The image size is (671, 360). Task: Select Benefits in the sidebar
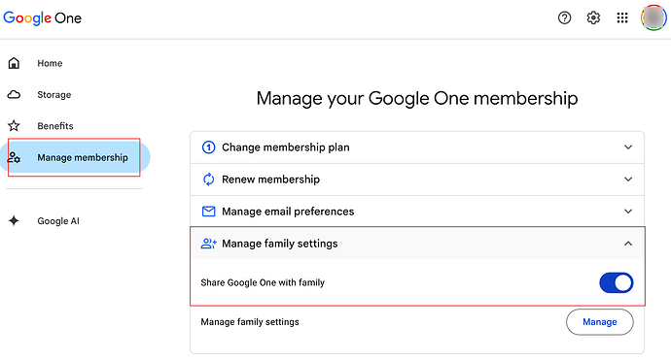point(55,126)
